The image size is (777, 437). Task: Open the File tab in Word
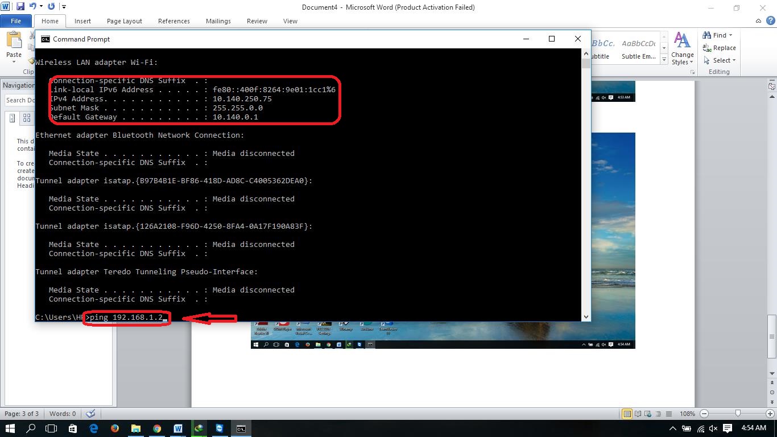point(16,21)
